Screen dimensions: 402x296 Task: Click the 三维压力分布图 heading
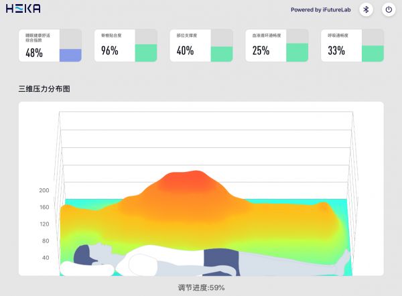click(44, 88)
